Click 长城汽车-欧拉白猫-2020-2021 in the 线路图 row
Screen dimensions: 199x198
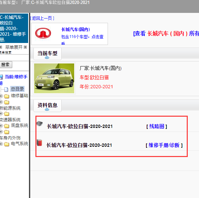(x=80, y=126)
